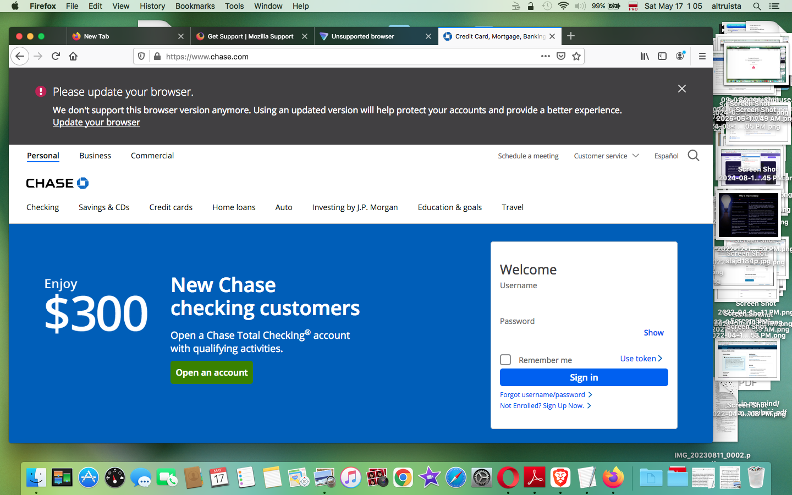The height and width of the screenshot is (495, 792).
Task: Open Forgot username/password link
Action: (546, 394)
